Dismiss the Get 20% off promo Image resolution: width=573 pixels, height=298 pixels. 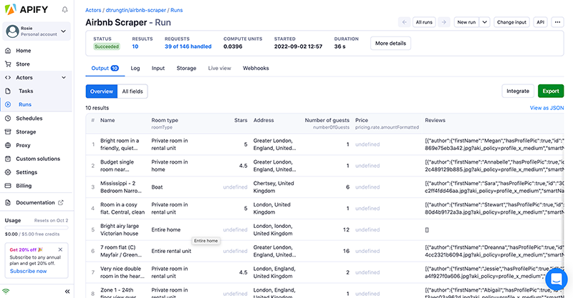(x=60, y=250)
